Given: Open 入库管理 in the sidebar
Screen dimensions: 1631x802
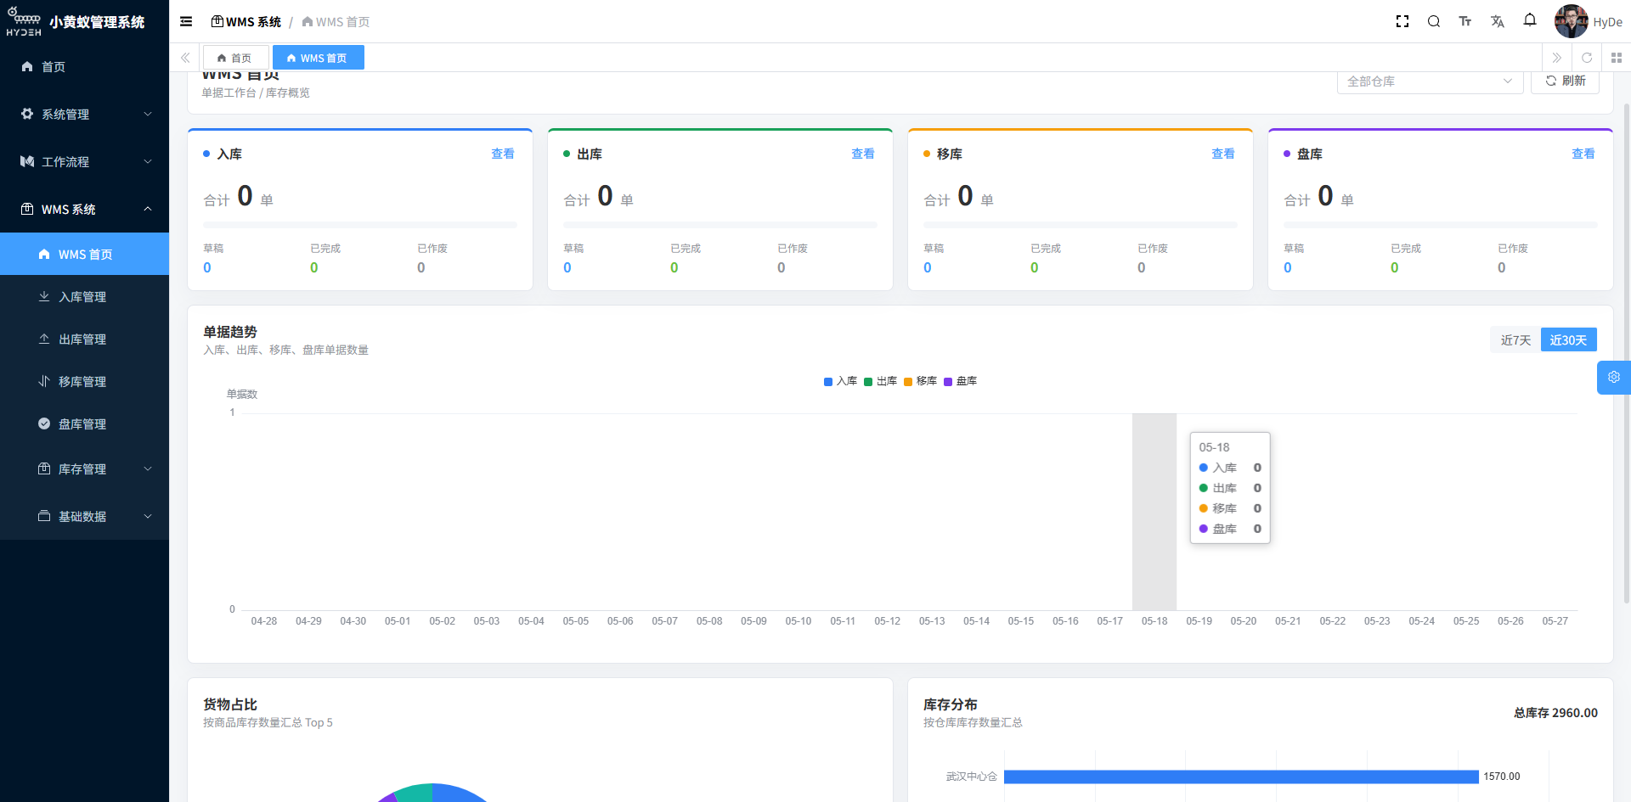Looking at the screenshot, I should (84, 296).
